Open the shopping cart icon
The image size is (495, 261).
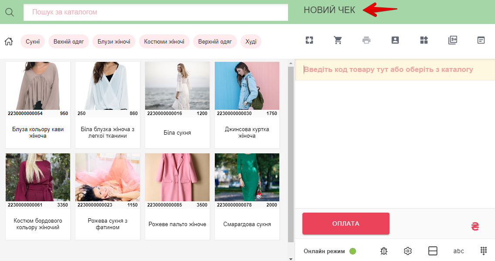[338, 40]
